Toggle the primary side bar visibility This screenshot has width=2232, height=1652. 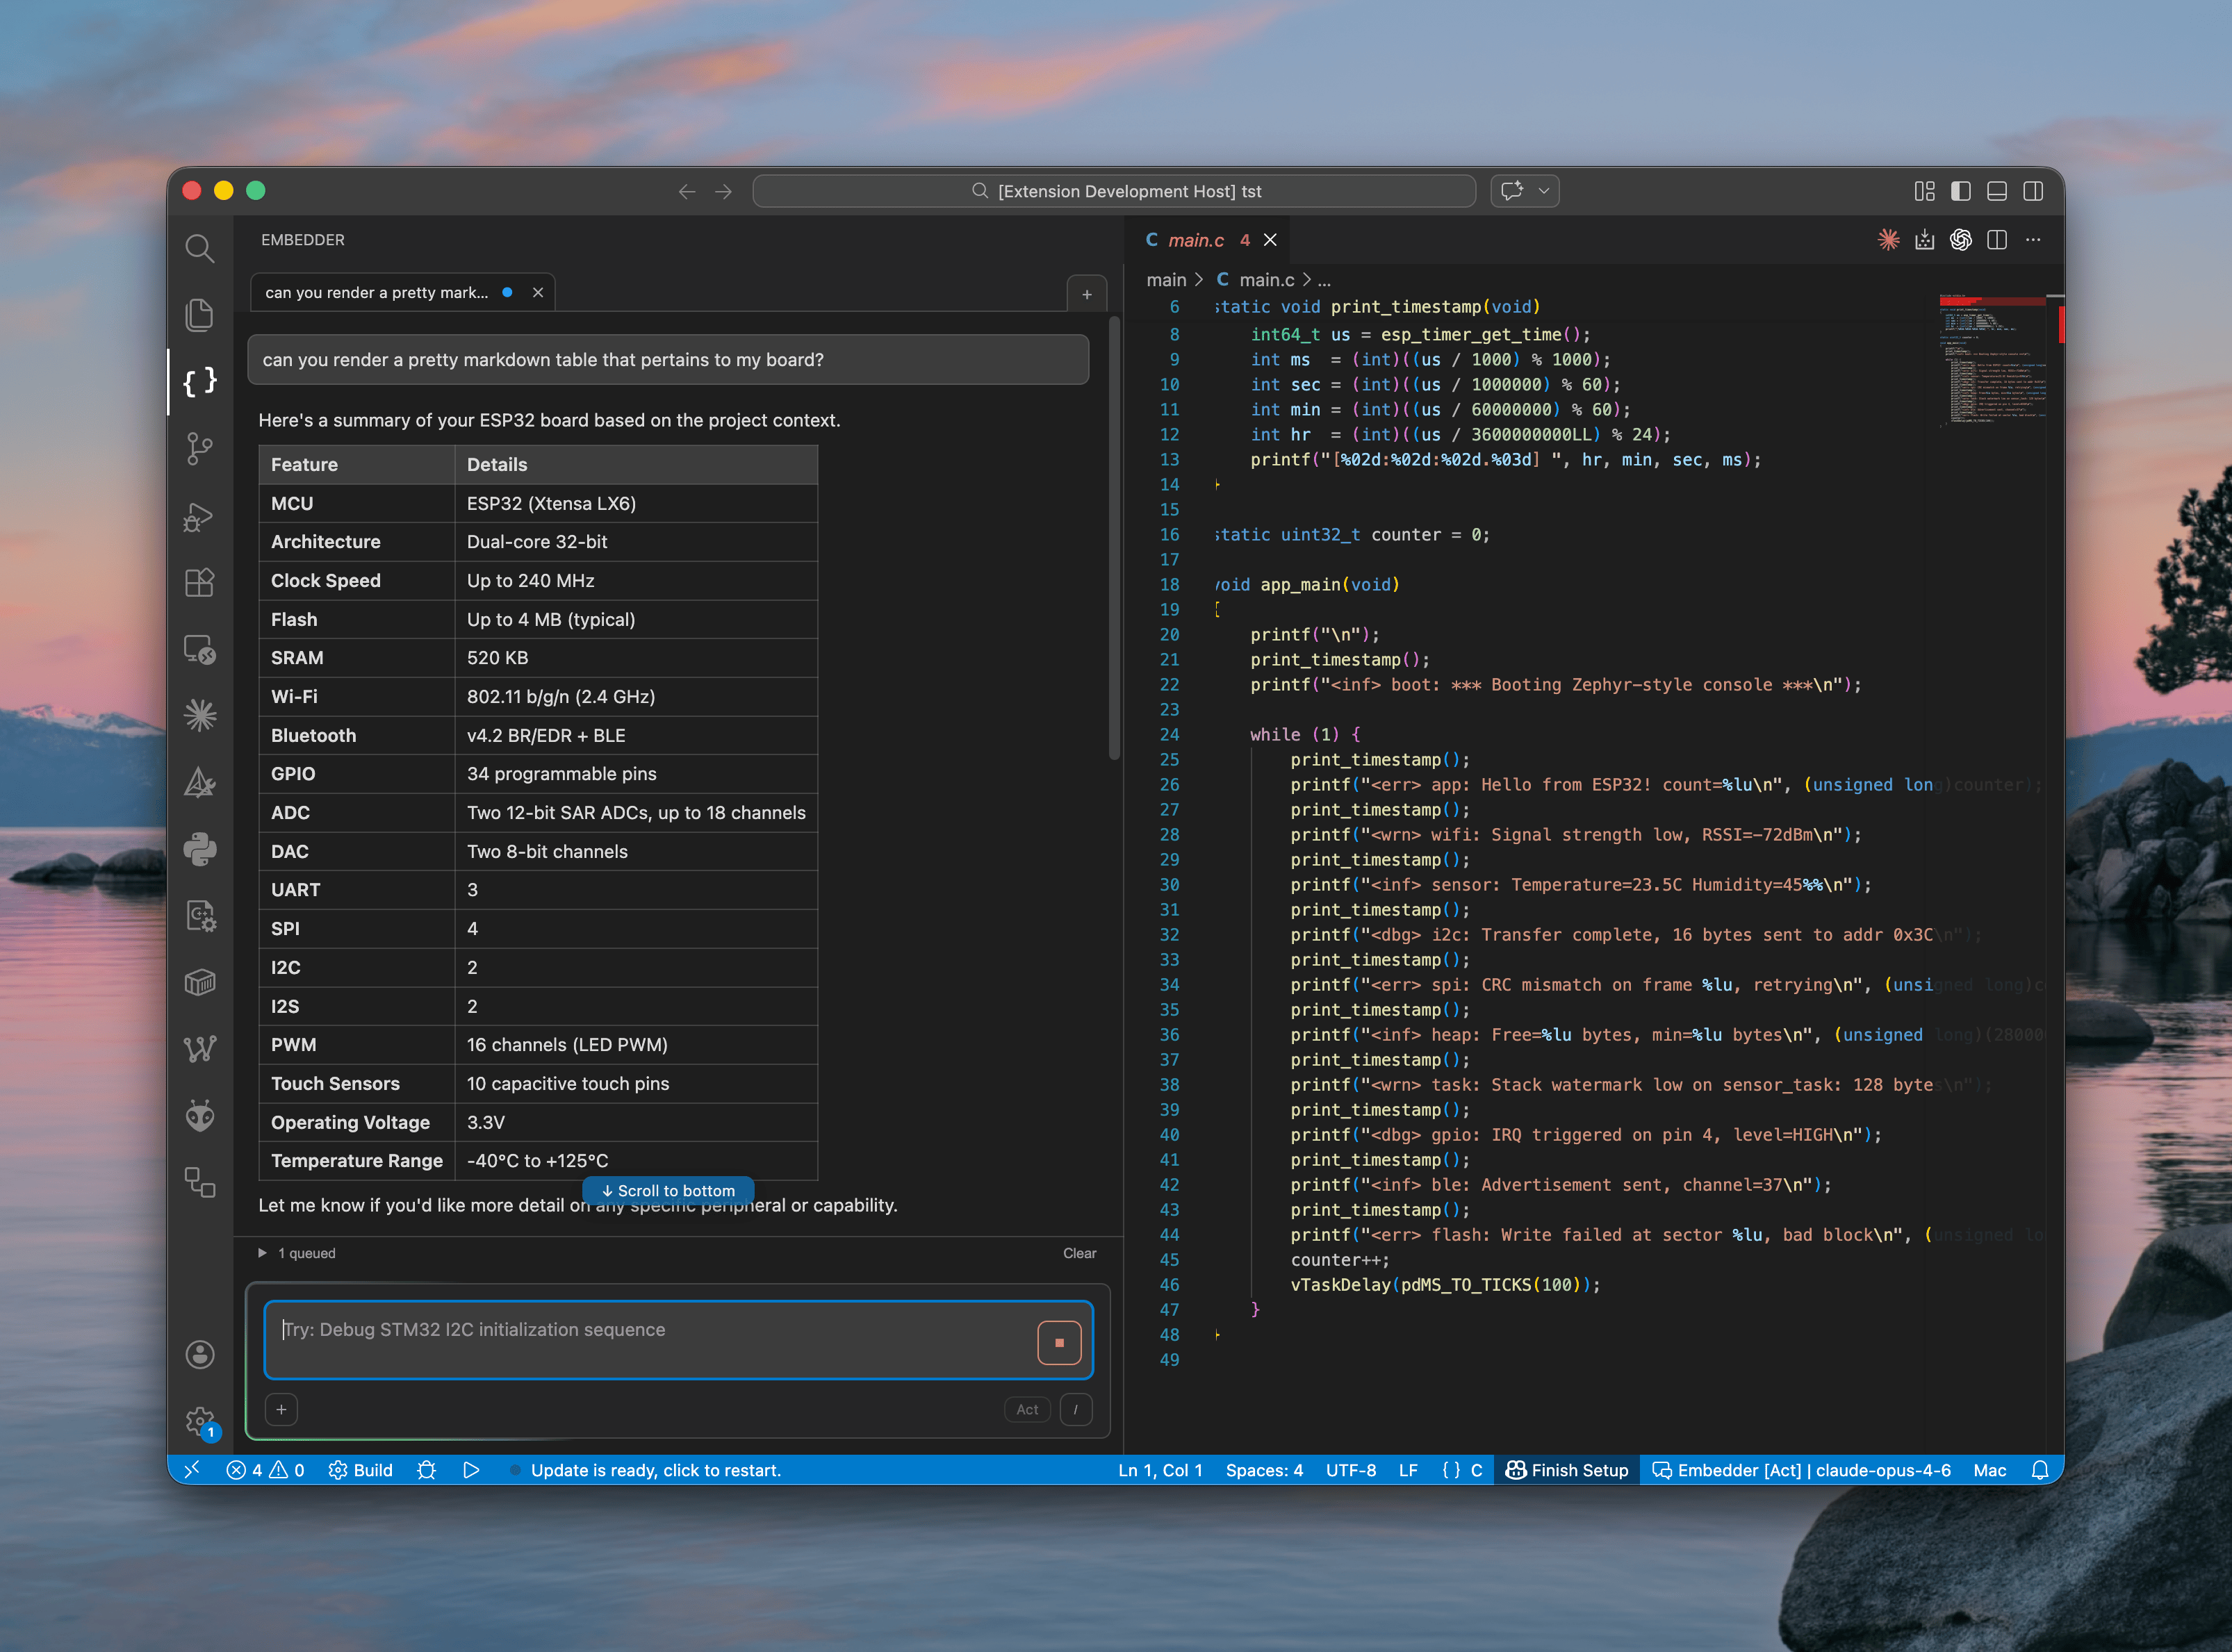tap(1960, 191)
